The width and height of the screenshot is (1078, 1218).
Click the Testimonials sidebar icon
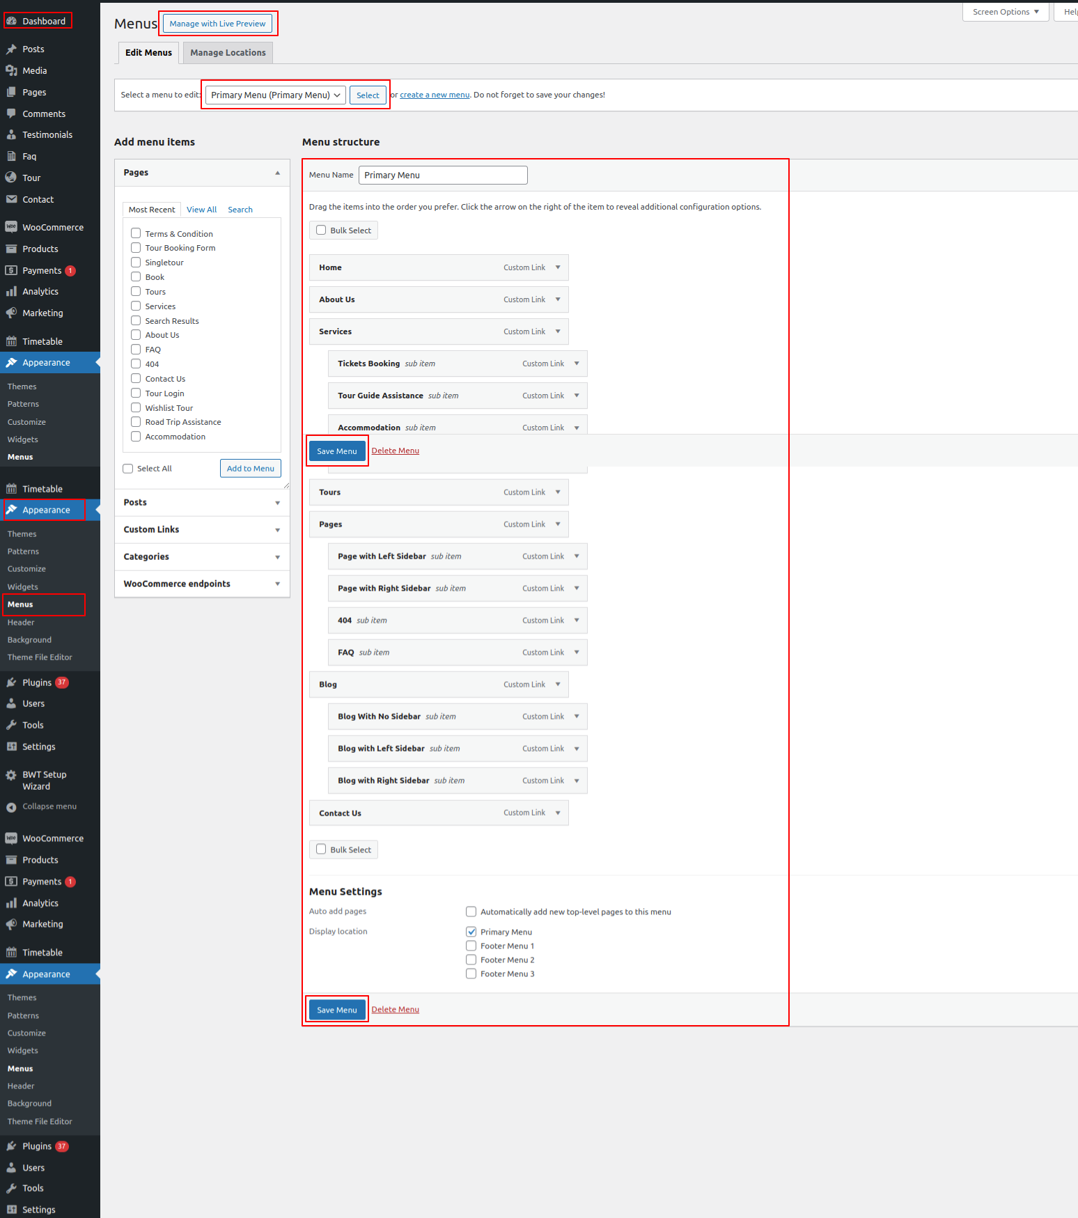[11, 135]
